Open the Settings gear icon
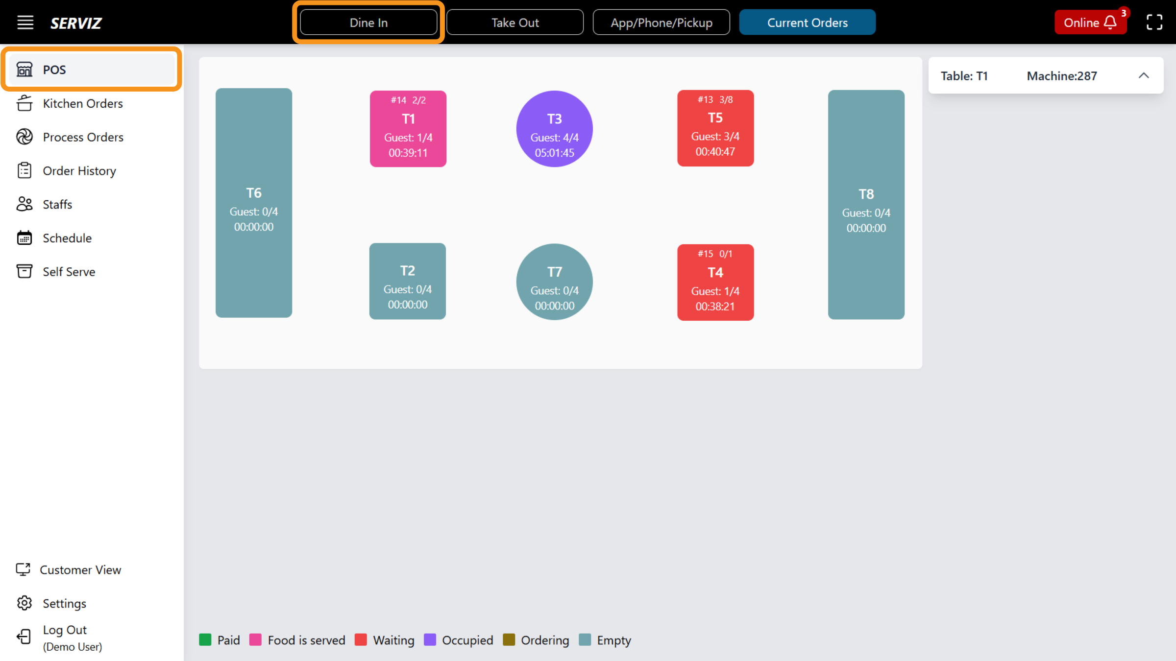1176x661 pixels. click(x=24, y=603)
